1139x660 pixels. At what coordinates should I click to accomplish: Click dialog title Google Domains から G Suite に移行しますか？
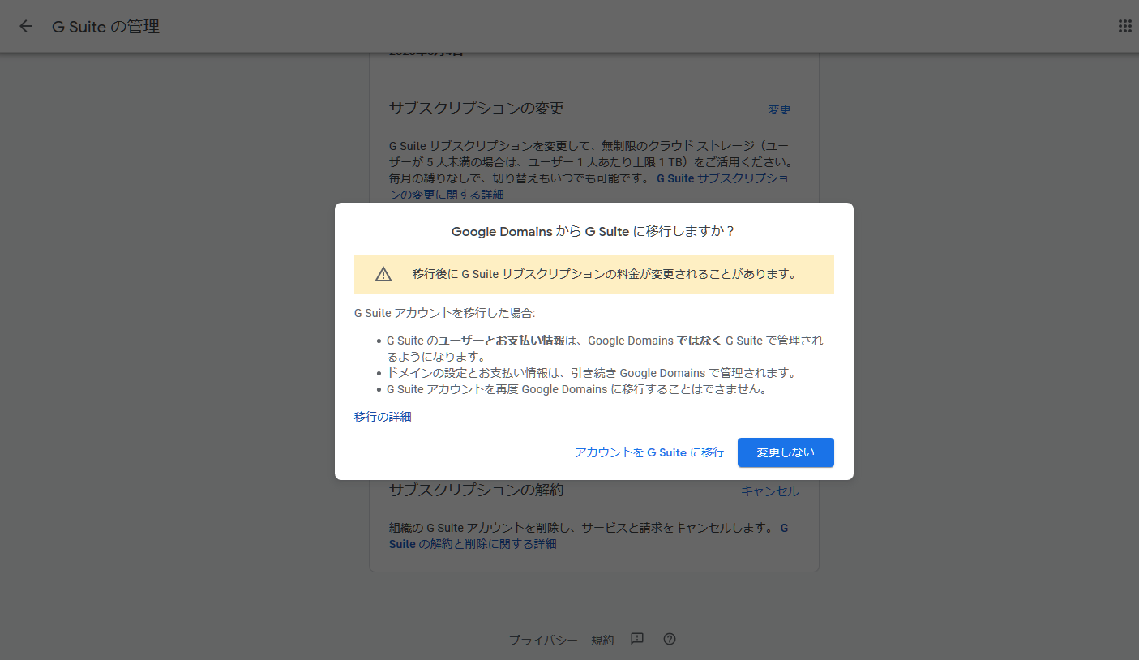click(x=593, y=231)
